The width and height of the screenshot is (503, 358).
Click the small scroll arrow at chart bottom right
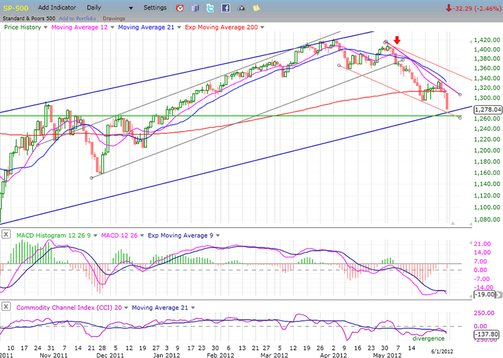click(453, 223)
